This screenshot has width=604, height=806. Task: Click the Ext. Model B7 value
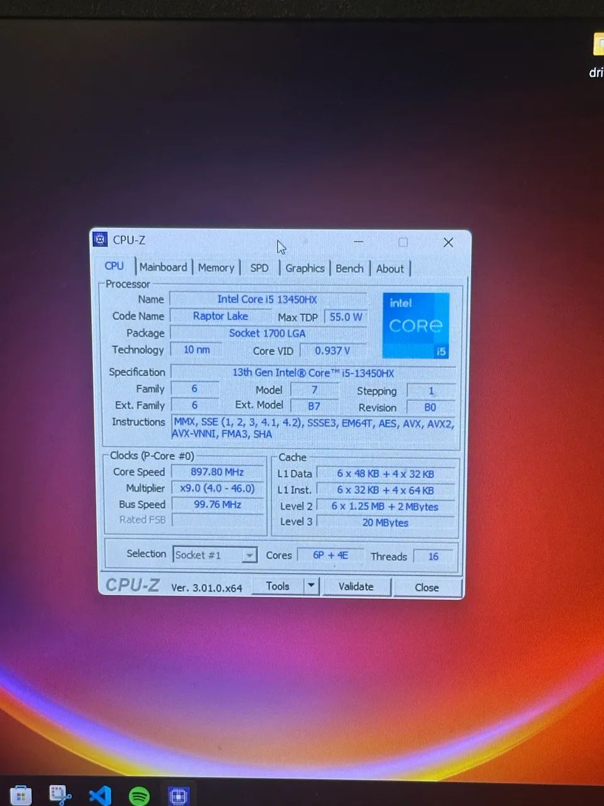point(314,406)
